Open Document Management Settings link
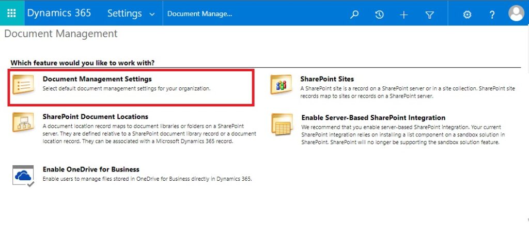529x235 pixels. point(97,79)
